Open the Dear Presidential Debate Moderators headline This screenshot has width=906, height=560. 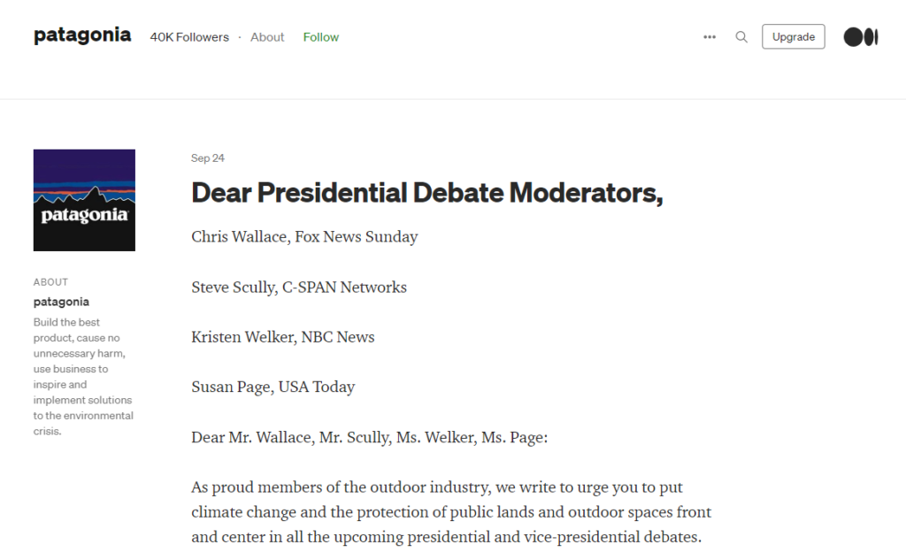(427, 193)
